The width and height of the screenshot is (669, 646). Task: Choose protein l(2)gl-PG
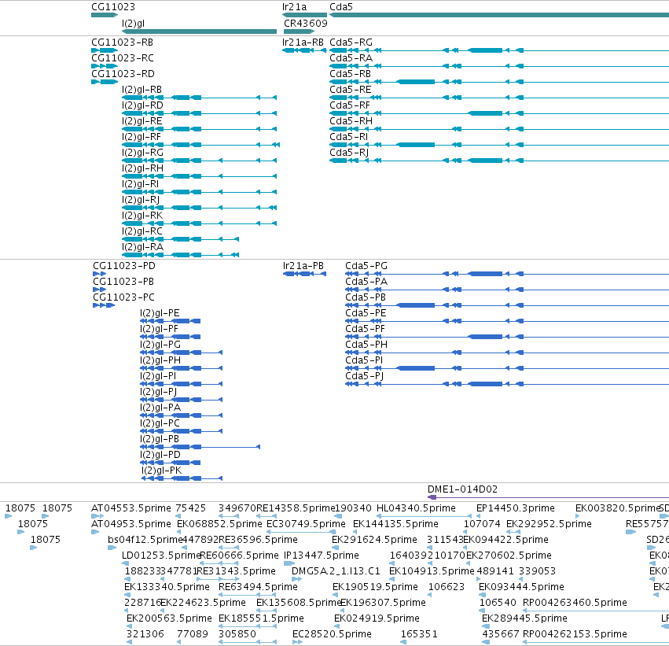tap(160, 345)
